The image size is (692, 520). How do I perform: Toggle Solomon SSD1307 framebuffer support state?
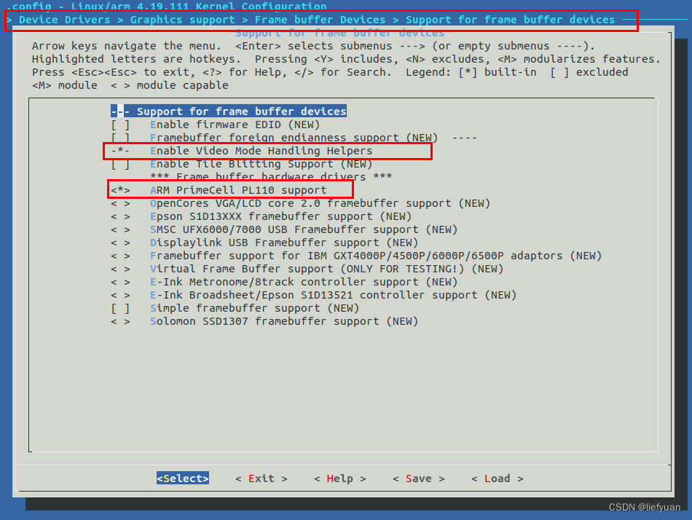pos(120,321)
